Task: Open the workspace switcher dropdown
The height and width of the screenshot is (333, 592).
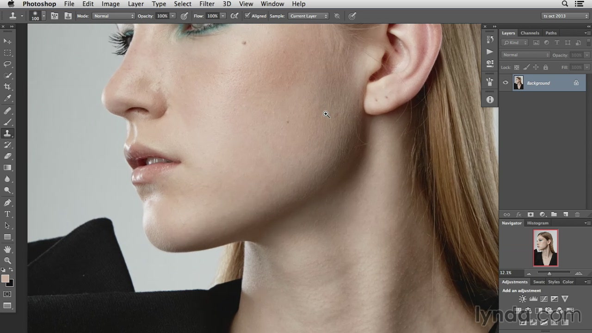Action: [x=565, y=16]
